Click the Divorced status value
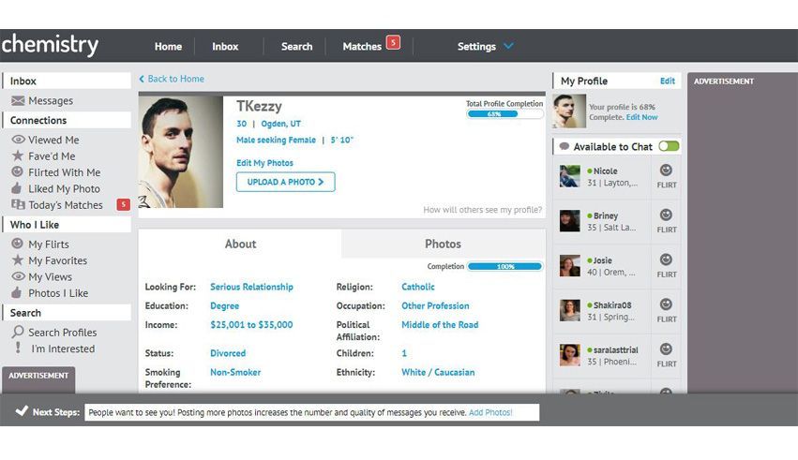Screen dimensions: 798x460 228,353
